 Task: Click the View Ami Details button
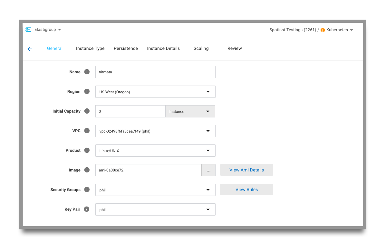tap(247, 170)
